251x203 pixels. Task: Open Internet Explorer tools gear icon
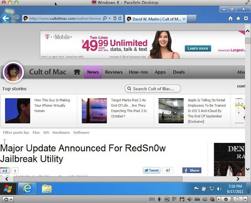click(246, 18)
